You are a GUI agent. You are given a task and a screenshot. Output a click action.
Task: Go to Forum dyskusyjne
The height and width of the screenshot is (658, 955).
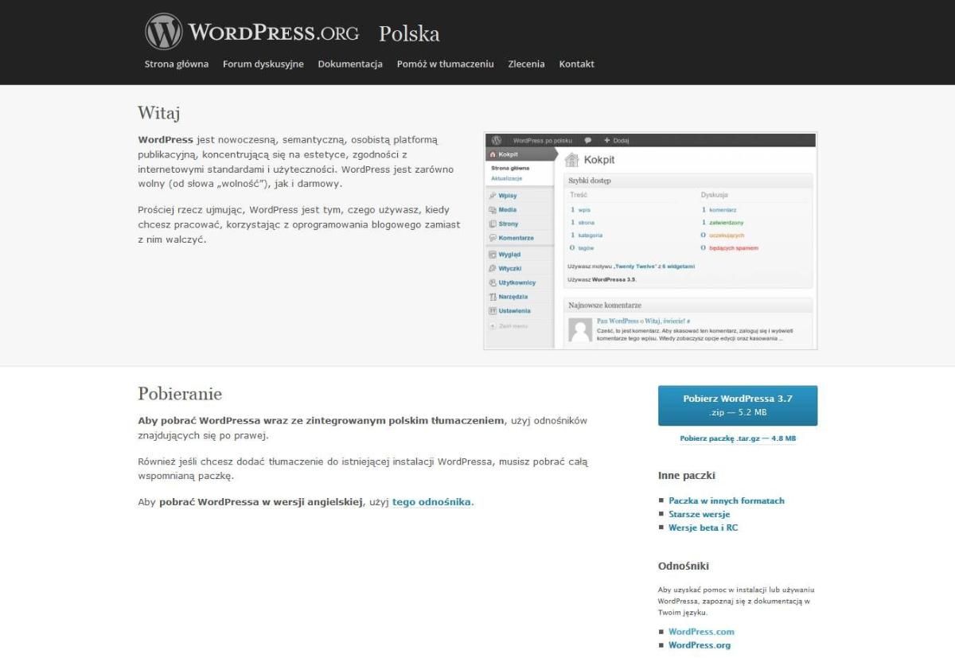click(263, 64)
